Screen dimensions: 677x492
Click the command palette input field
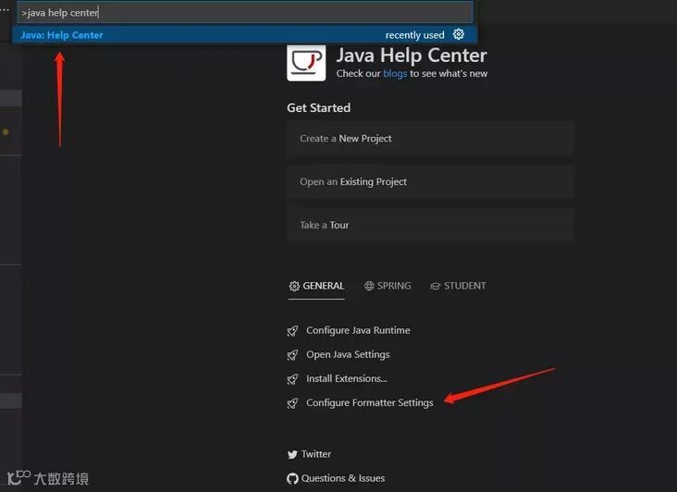pyautogui.click(x=245, y=13)
